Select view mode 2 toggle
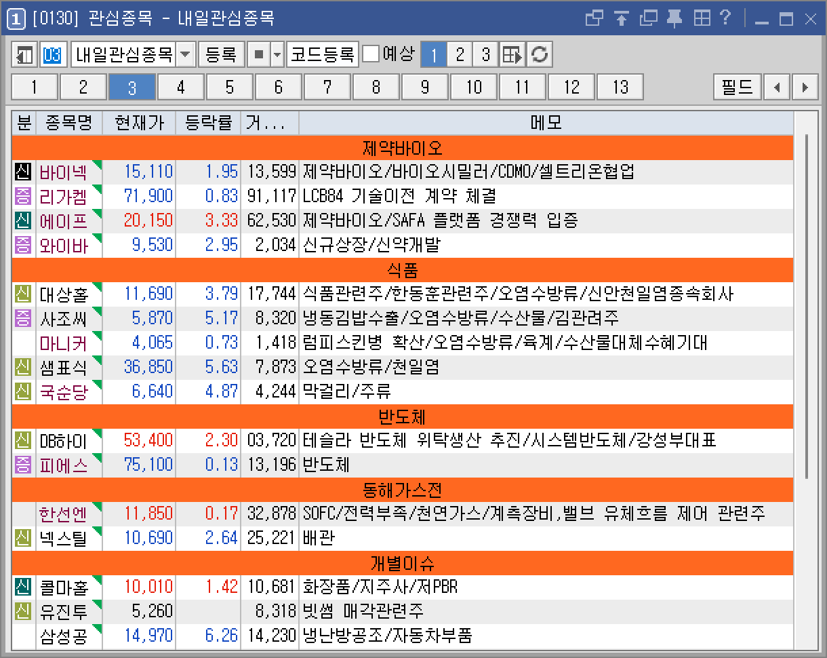 pyautogui.click(x=460, y=55)
